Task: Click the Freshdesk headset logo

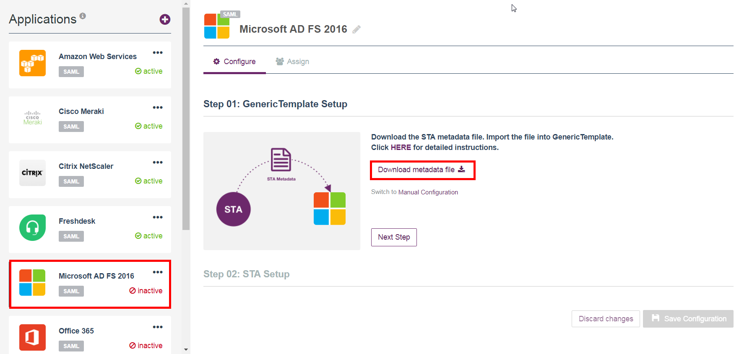Action: point(32,227)
